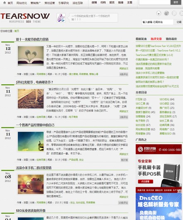Click 阅读全文 under the 双十一 post

click(124, 69)
